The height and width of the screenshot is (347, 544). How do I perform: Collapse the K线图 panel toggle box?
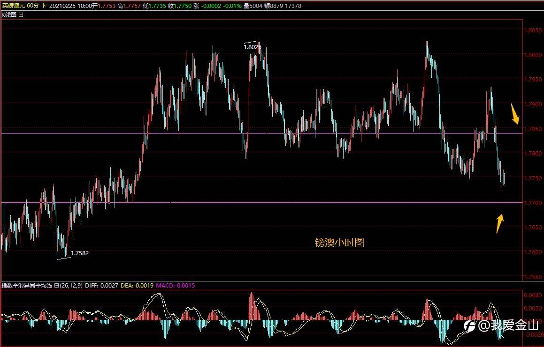pos(21,15)
